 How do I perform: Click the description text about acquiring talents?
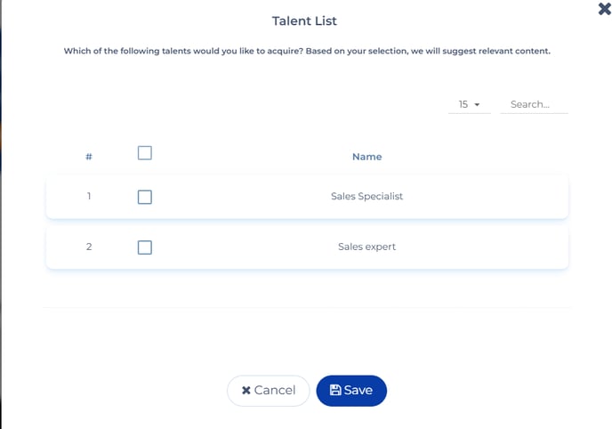(307, 51)
